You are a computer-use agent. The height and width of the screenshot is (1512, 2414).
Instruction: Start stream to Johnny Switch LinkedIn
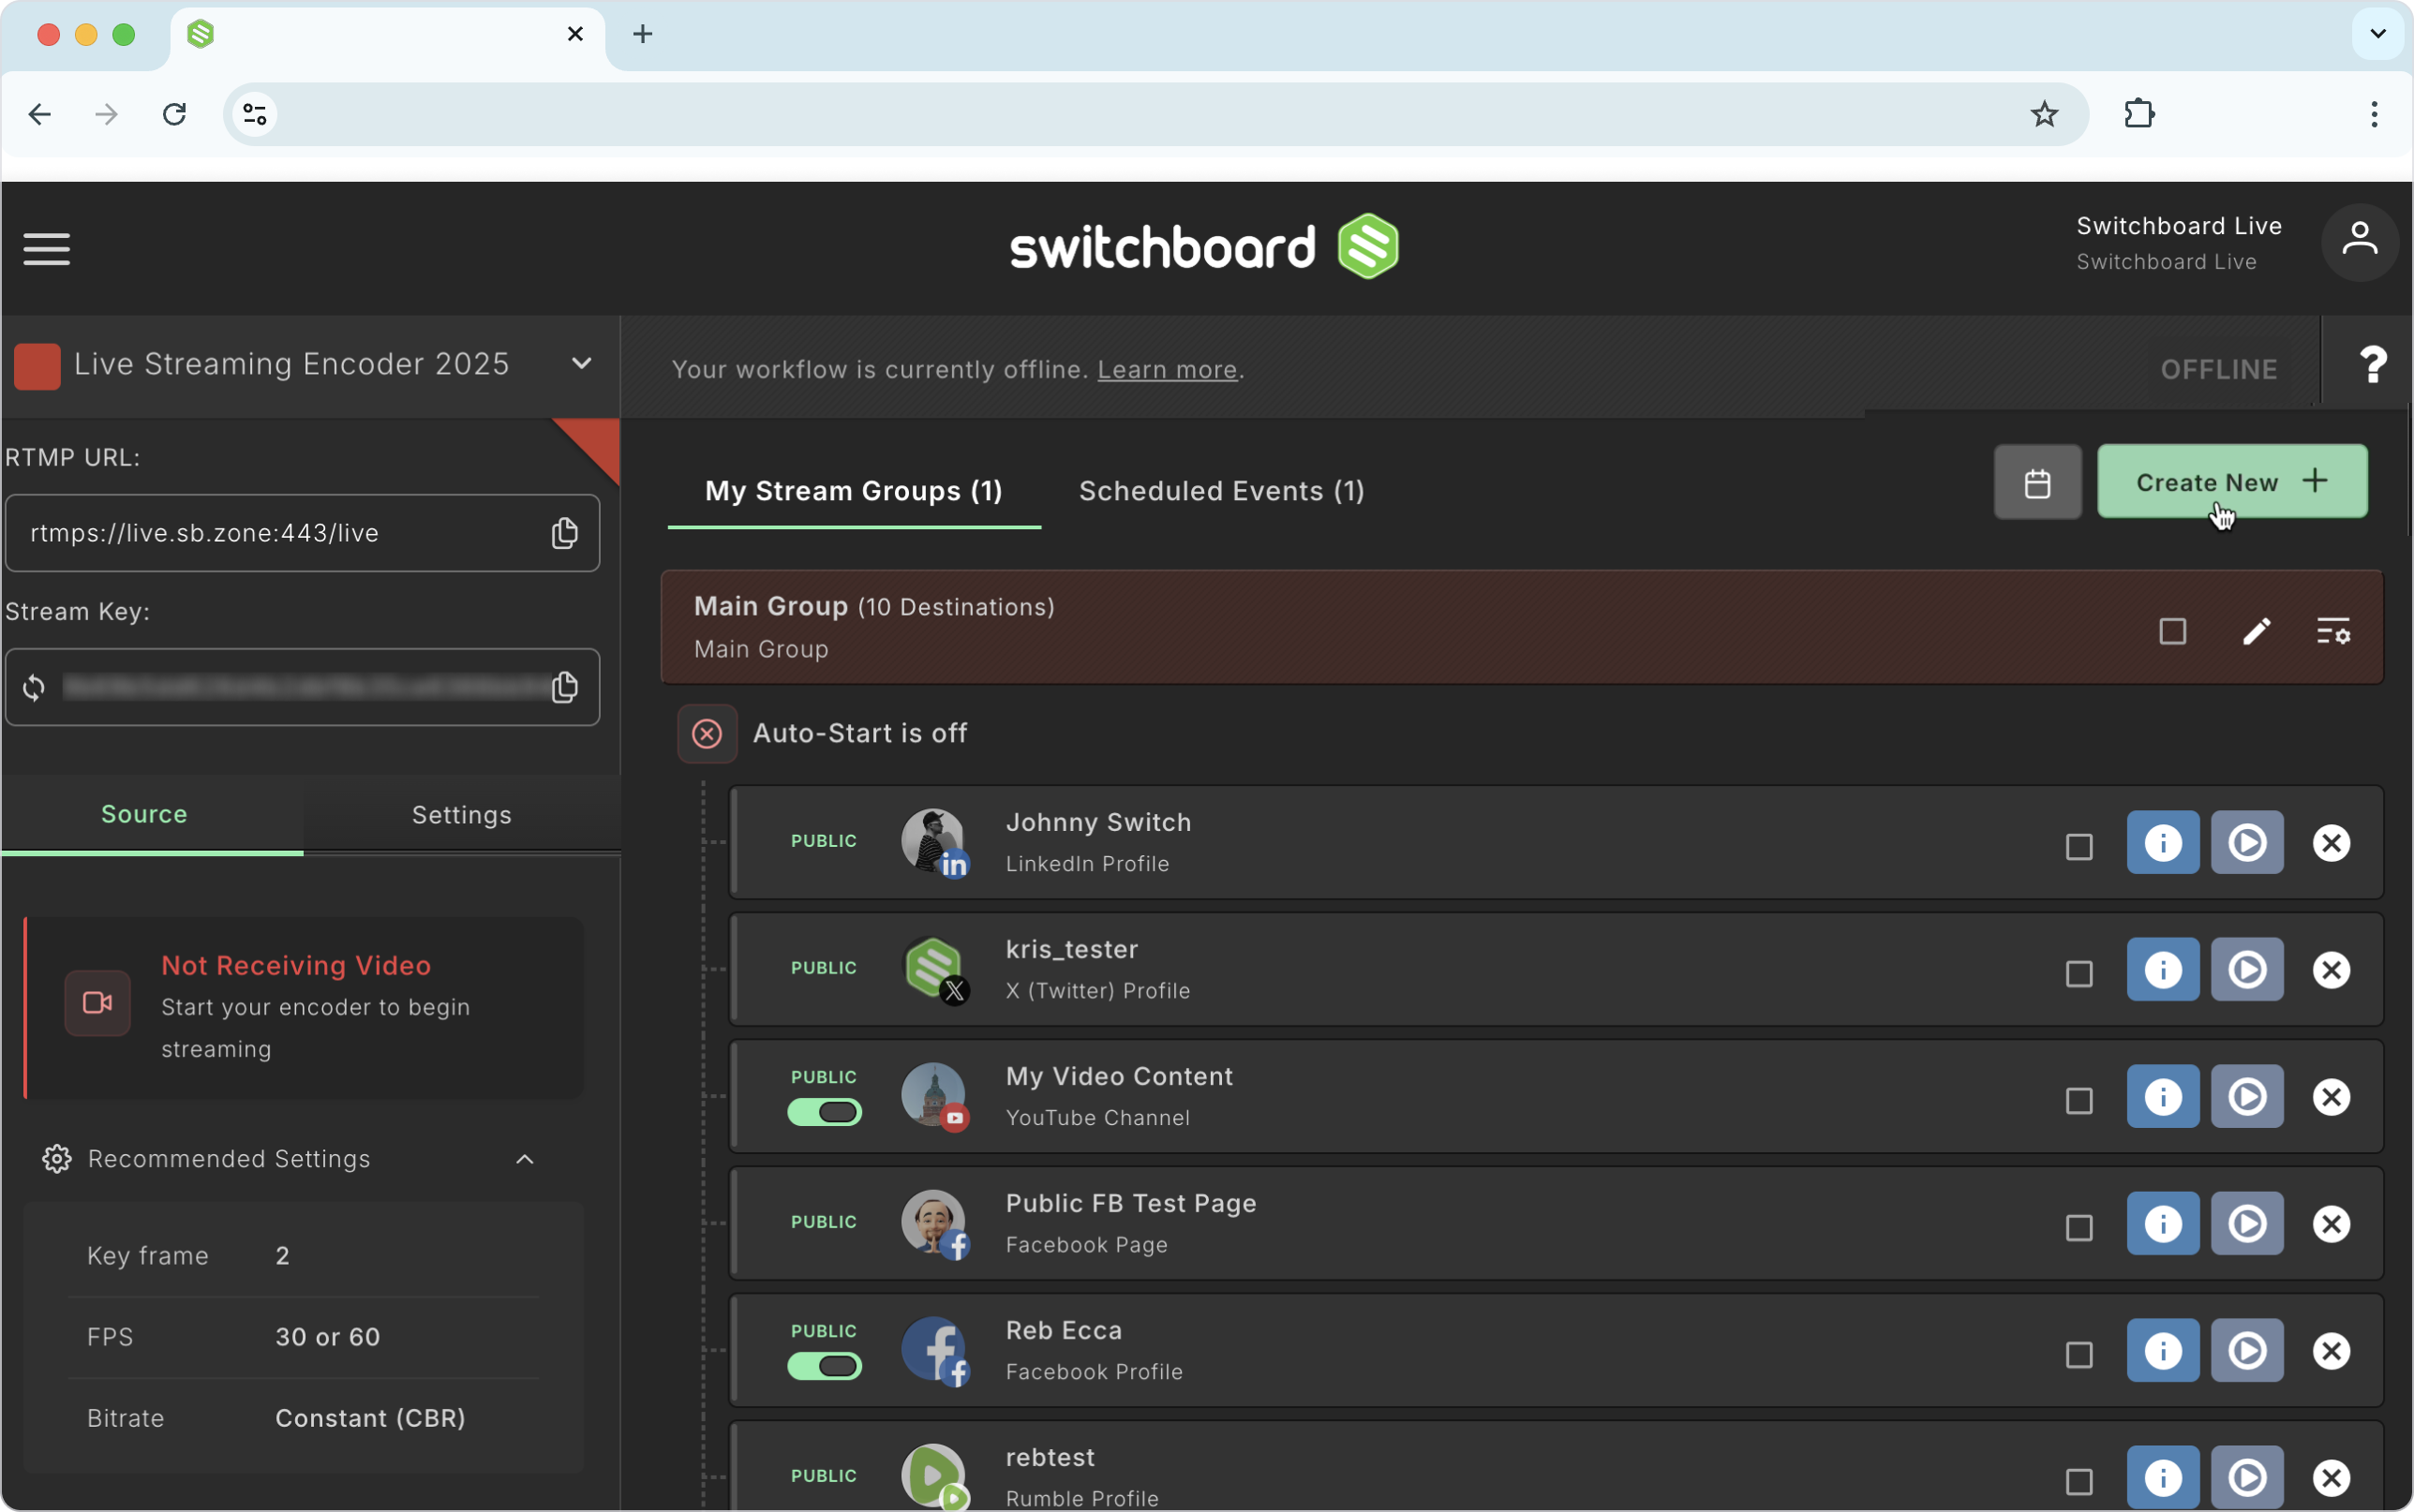coord(2246,843)
